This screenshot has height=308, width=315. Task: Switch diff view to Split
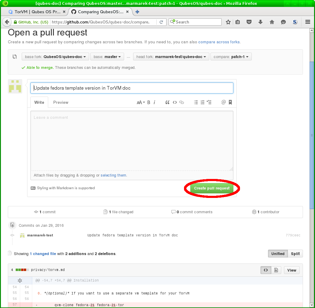295,254
